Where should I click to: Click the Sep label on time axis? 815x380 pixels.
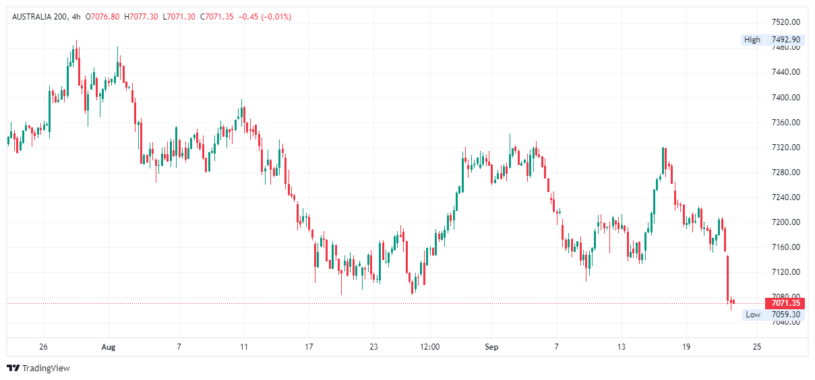tap(491, 347)
